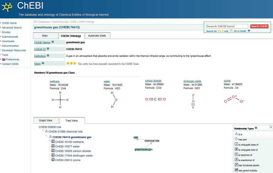Select CHEBI:16183 methane tree item

[69, 142]
